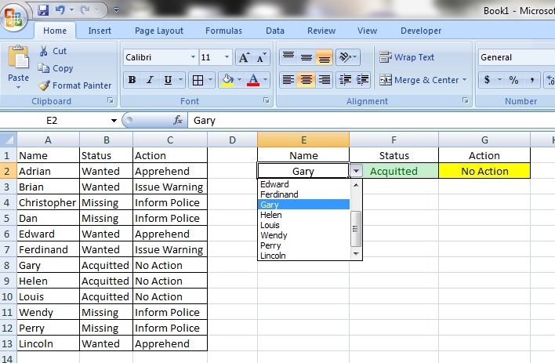Click the Increase Font Size icon

244,58
